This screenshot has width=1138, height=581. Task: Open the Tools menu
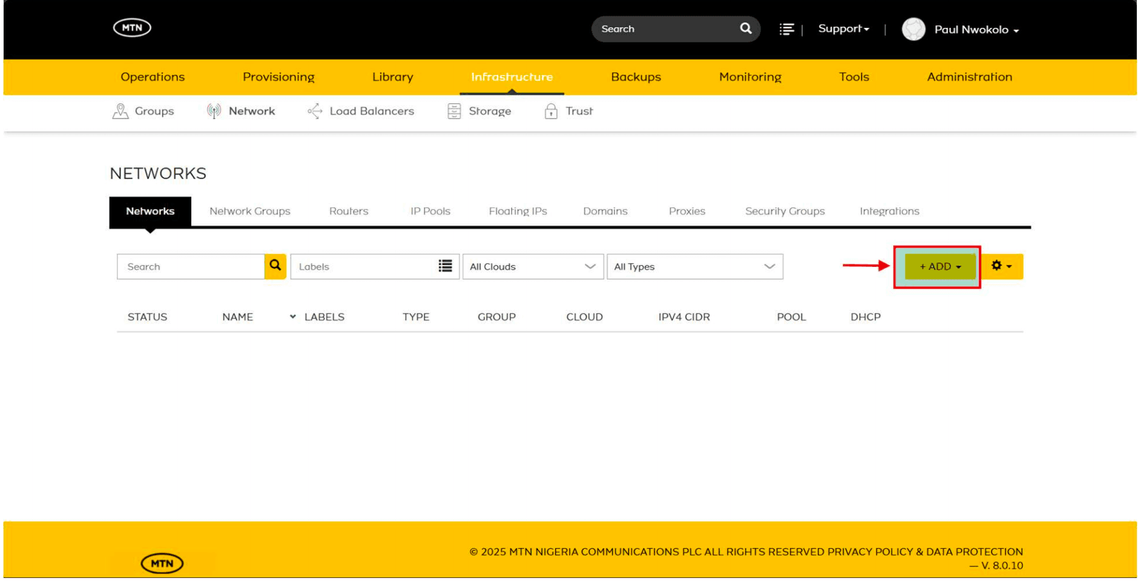click(854, 77)
